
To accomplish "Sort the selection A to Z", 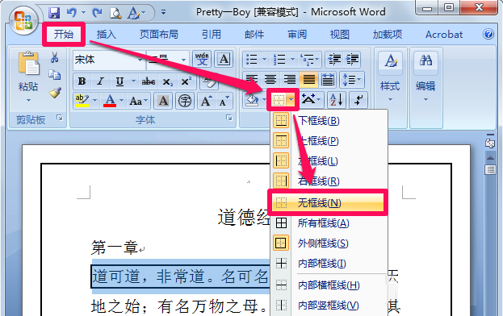I will 337,100.
